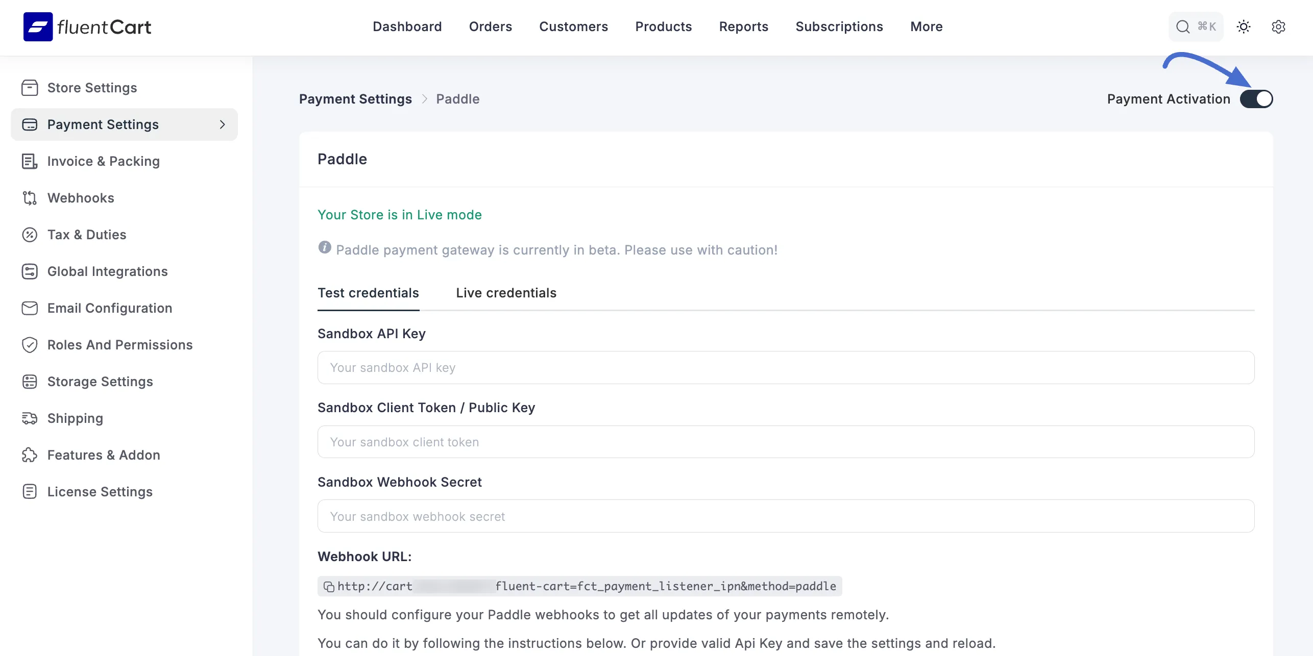
Task: Copy the webhook URL using its icon
Action: 328,586
